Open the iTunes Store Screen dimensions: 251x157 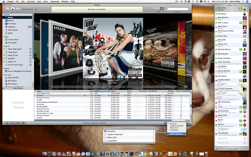(x=13, y=40)
